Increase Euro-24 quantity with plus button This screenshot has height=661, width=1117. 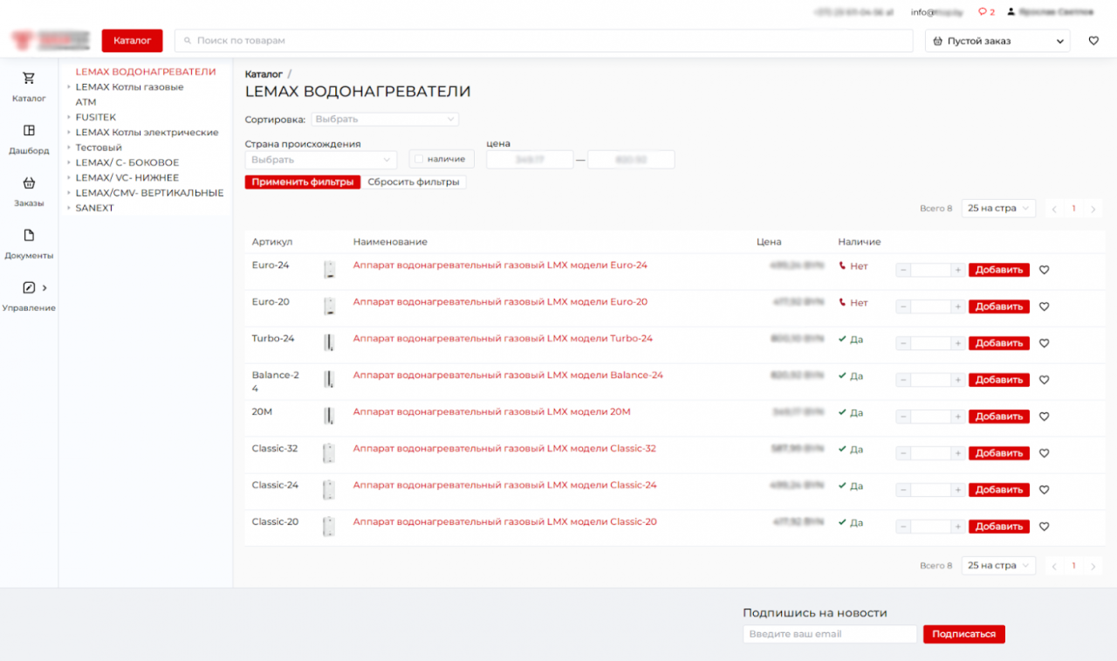tap(957, 271)
